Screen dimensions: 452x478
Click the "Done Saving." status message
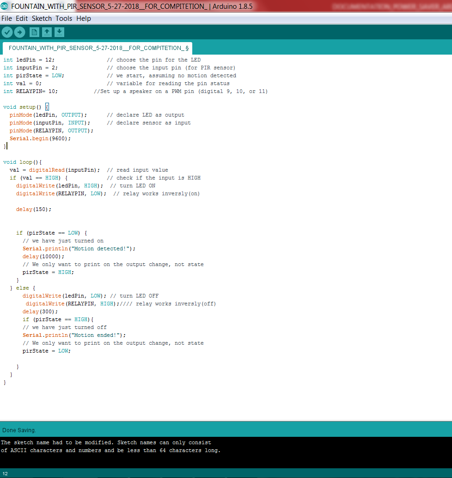pos(18,430)
